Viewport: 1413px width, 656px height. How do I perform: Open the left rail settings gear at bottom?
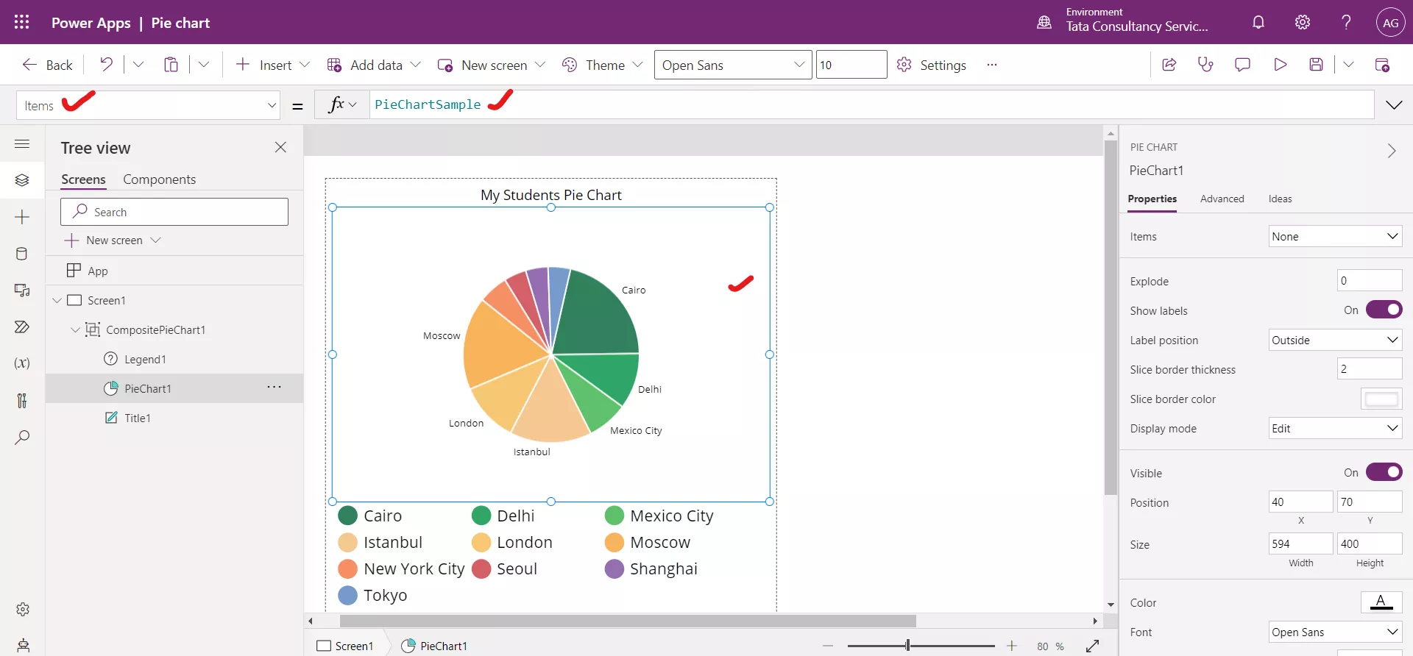[23, 610]
